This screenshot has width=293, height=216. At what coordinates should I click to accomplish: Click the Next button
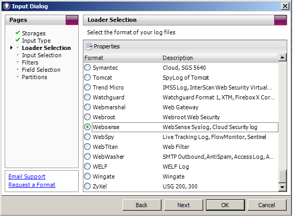point(184,205)
